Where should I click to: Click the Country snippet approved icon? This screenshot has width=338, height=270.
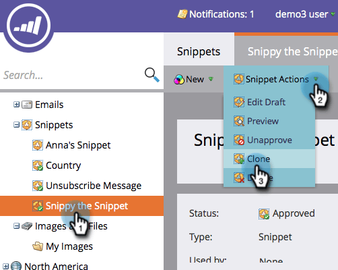click(x=38, y=165)
